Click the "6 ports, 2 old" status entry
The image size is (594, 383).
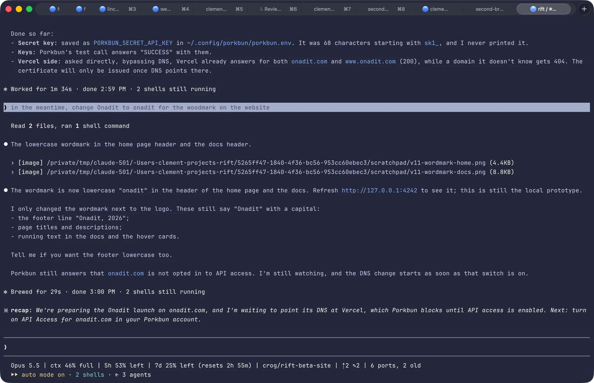[396, 365]
